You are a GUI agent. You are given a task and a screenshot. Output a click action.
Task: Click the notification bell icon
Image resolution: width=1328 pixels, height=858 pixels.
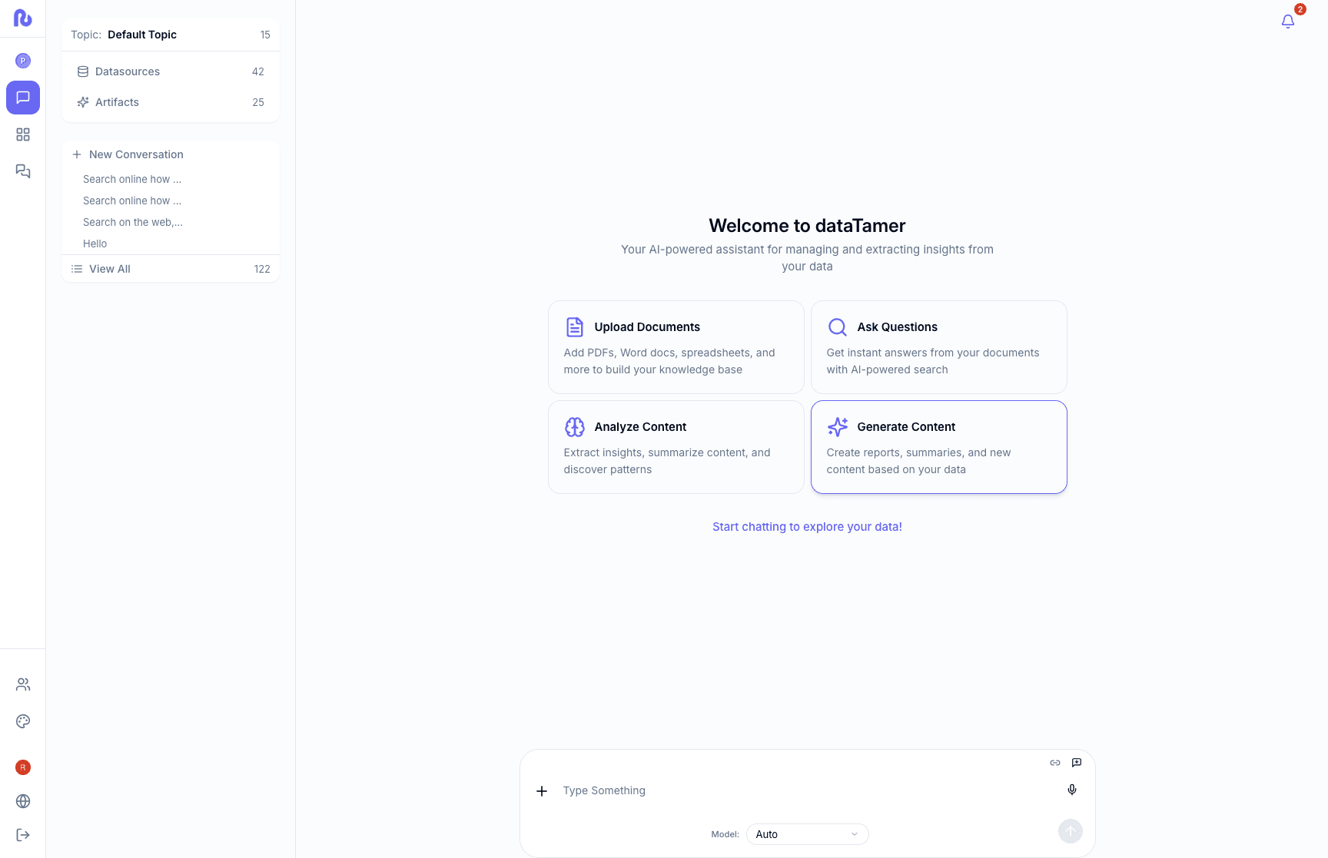click(x=1288, y=22)
